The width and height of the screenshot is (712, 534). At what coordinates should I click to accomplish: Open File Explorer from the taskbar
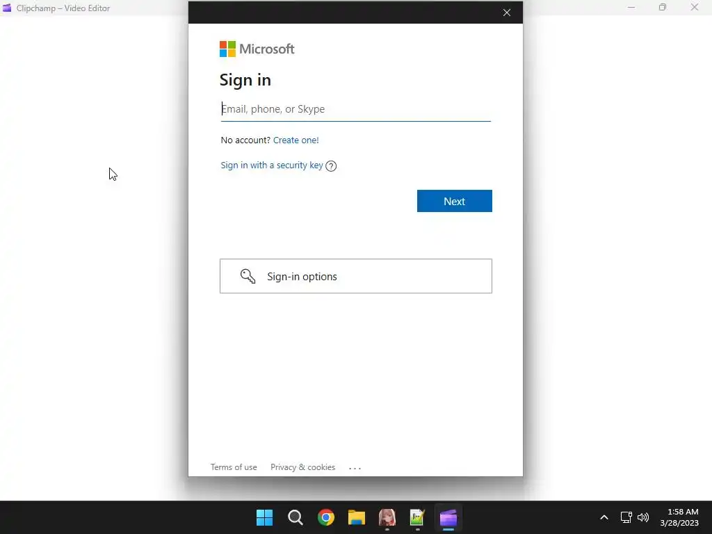click(x=357, y=517)
